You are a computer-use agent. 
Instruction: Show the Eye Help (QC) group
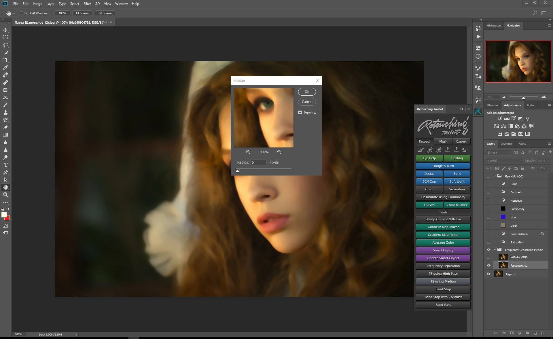[488, 176]
